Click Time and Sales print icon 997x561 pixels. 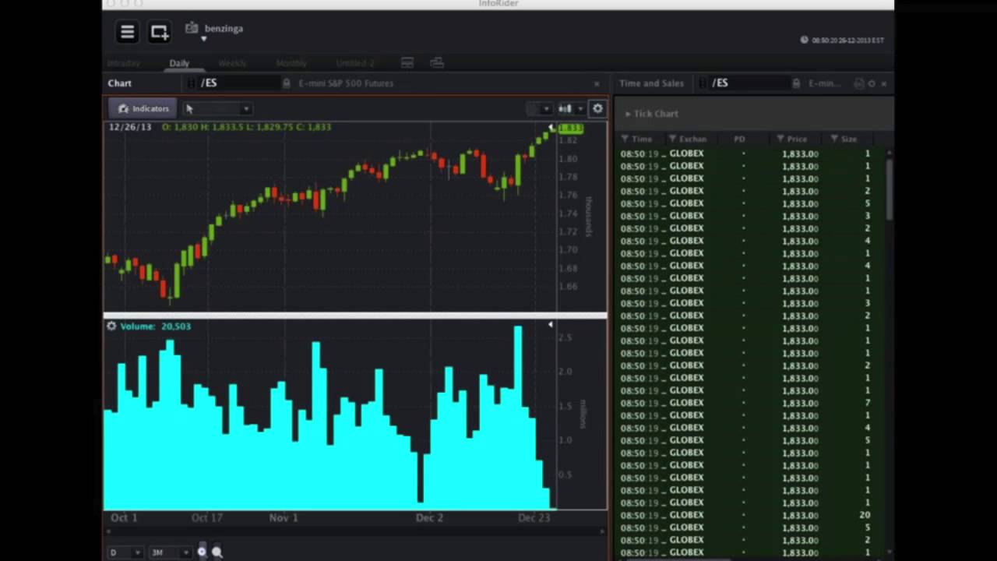coord(859,83)
